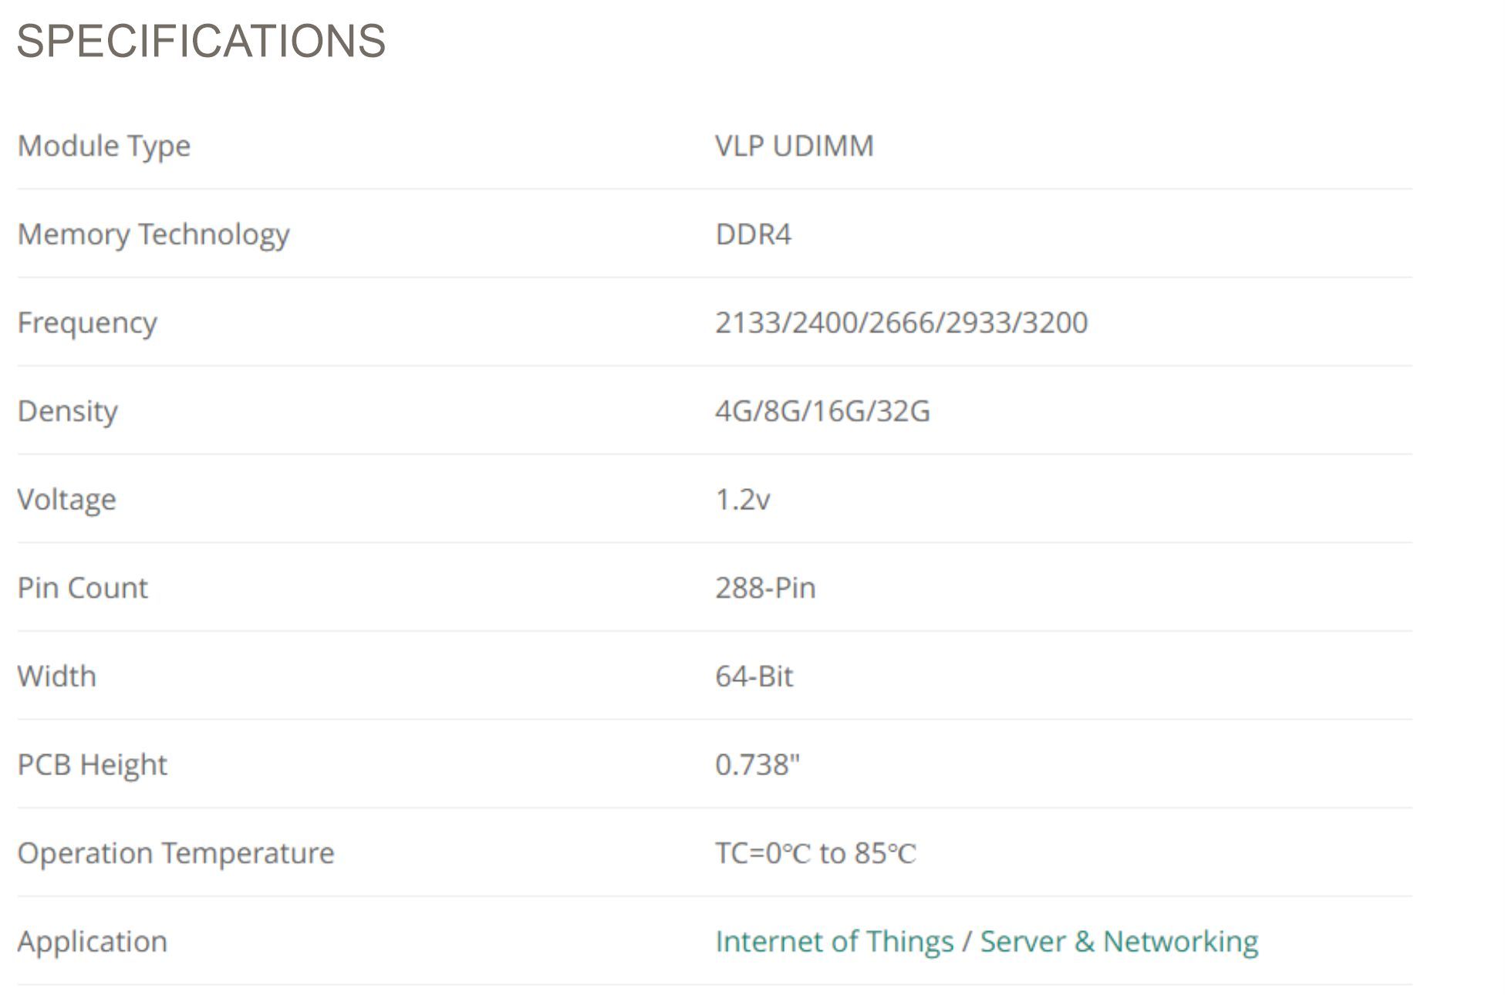This screenshot has width=1505, height=995.
Task: Click the 4G/8G/16G/32G density value
Action: [823, 411]
